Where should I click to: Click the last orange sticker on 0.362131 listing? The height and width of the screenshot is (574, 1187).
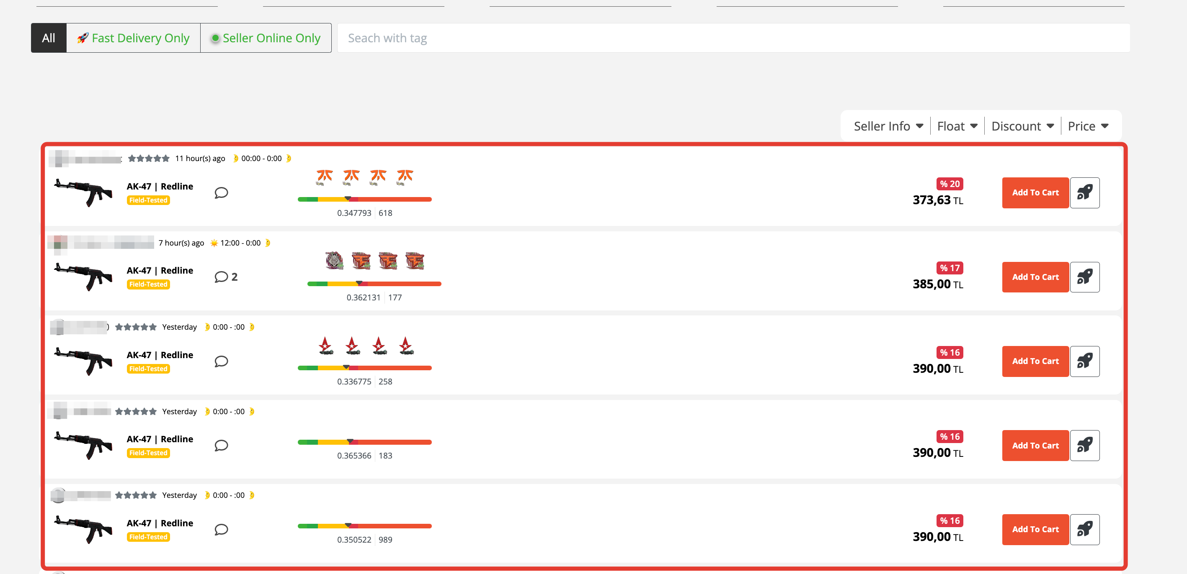click(x=414, y=261)
